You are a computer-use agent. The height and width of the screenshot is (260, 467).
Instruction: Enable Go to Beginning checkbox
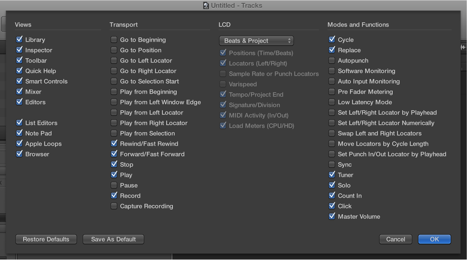pos(114,40)
